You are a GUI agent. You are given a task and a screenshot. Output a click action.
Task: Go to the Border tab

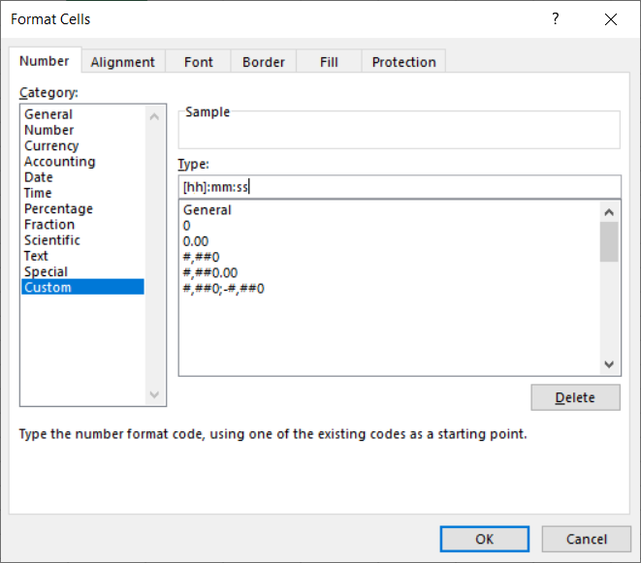[264, 62]
